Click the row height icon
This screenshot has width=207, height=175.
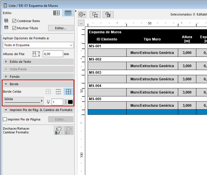coord(36,54)
